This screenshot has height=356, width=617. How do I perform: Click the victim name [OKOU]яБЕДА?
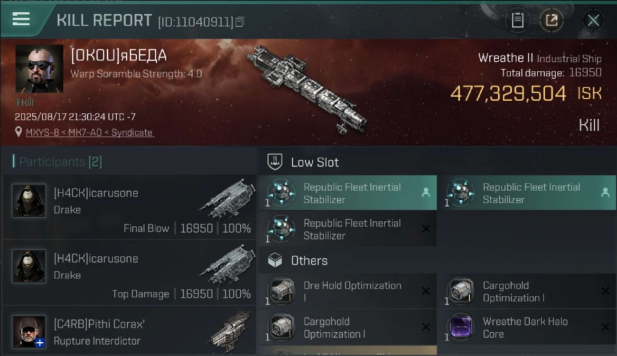(119, 56)
